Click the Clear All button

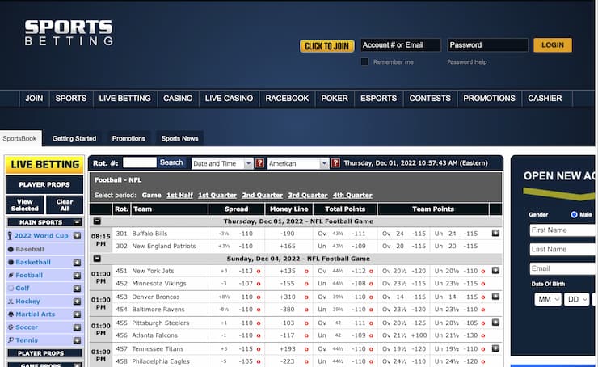[65, 205]
